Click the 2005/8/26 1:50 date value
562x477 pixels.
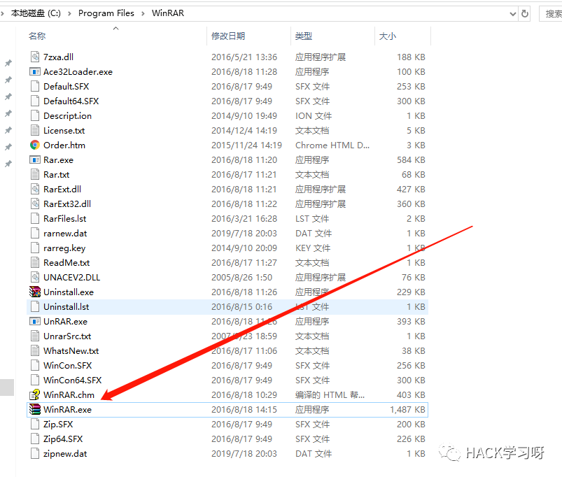coord(241,277)
